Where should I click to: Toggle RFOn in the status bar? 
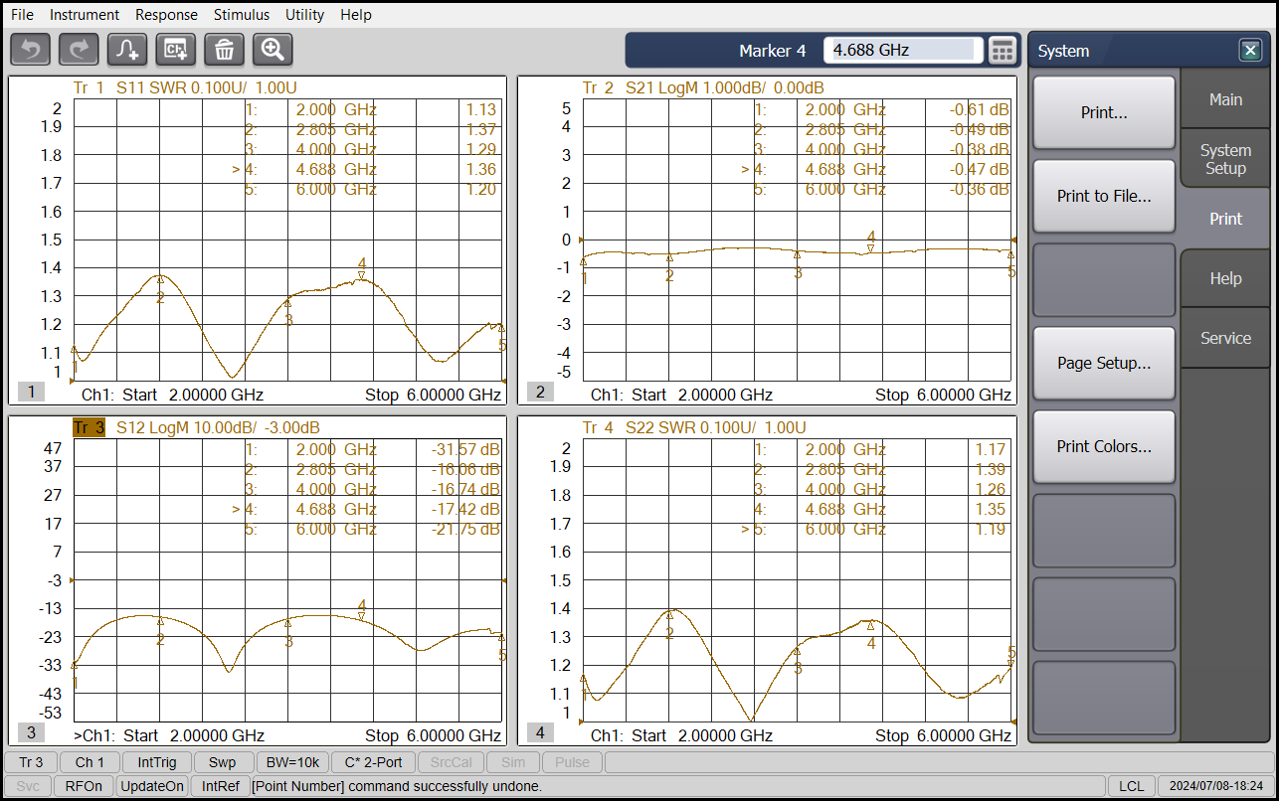[84, 786]
